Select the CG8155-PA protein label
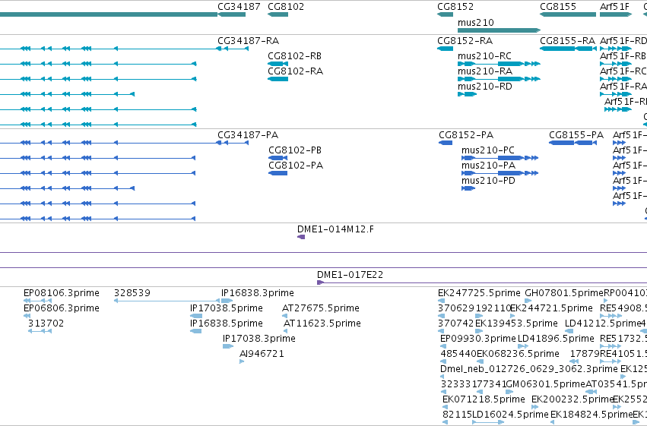This screenshot has height=426, width=647. click(576, 135)
